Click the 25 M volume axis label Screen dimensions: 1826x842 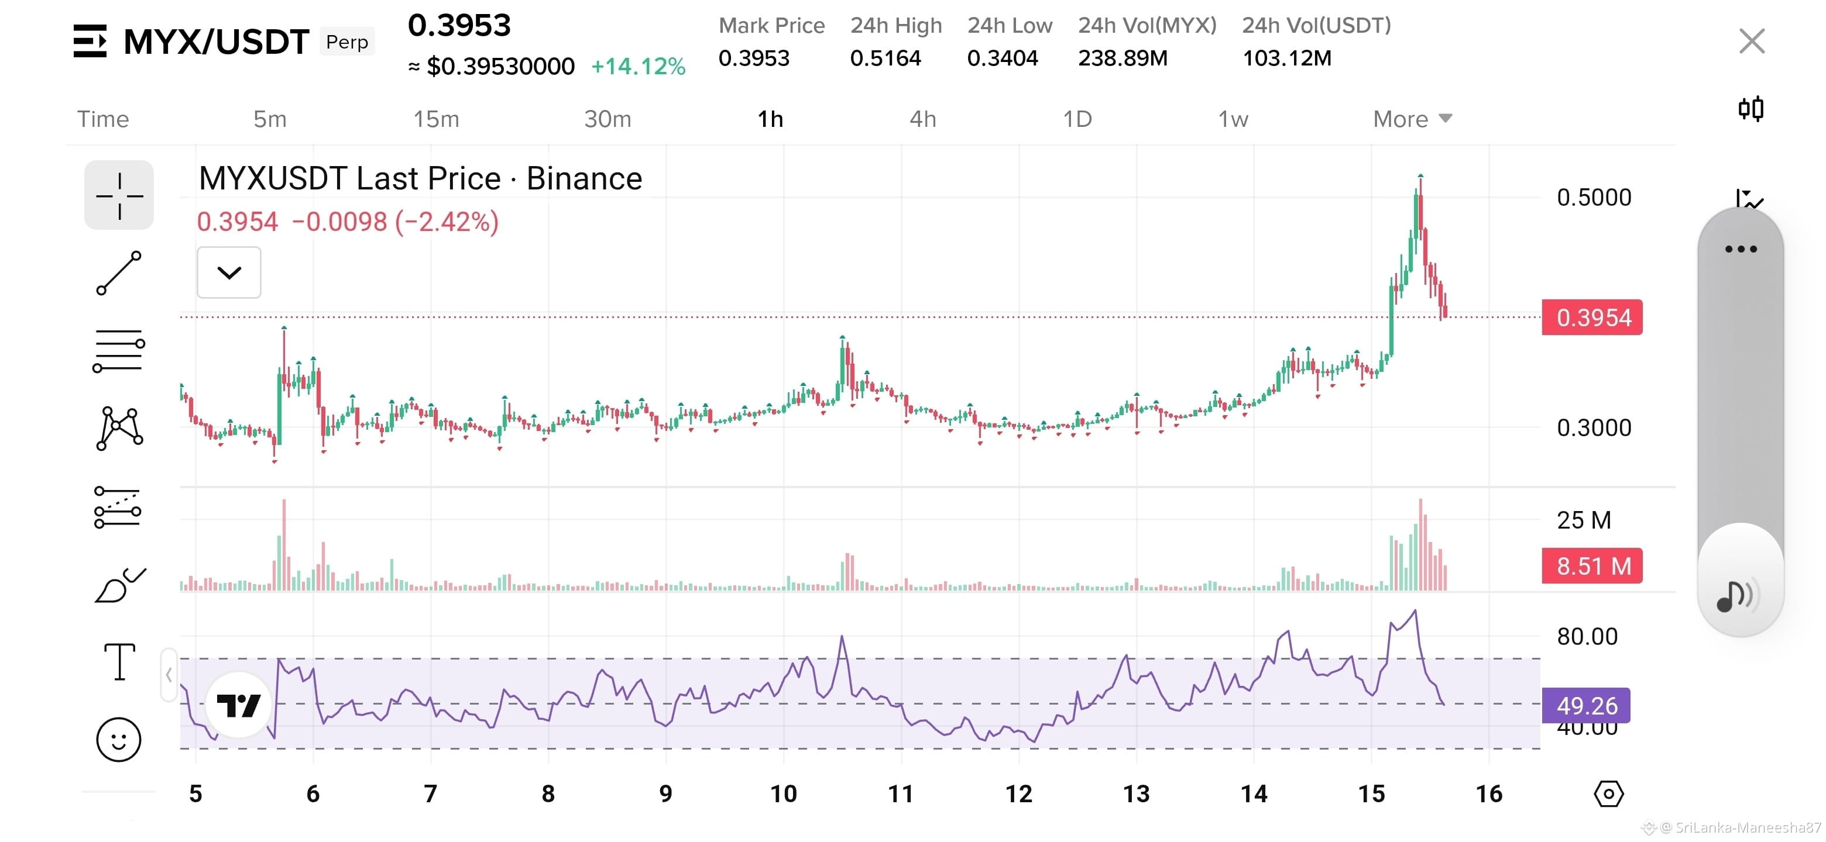(x=1584, y=520)
